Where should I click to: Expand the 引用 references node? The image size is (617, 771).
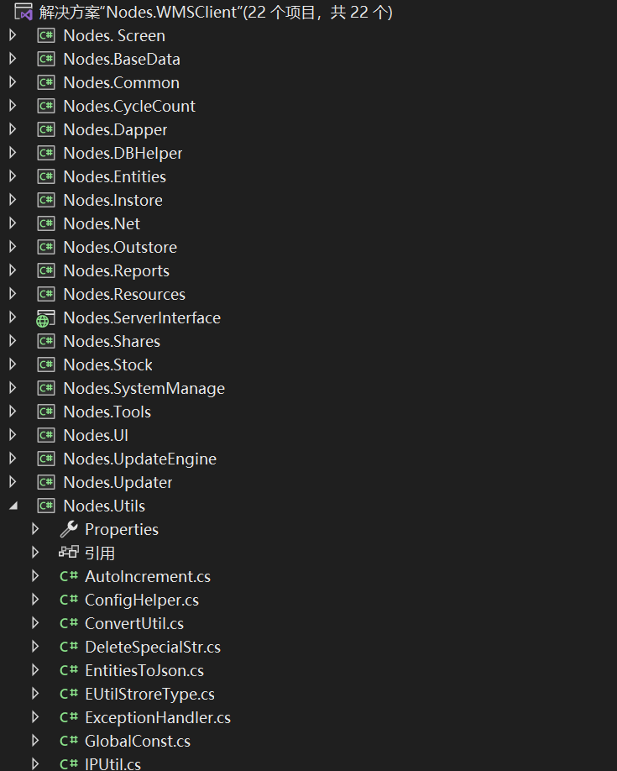(x=35, y=553)
